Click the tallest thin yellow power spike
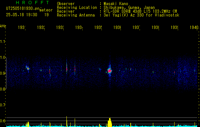Image resolution: width=200 pixels, height=127 pixels. 66,121
